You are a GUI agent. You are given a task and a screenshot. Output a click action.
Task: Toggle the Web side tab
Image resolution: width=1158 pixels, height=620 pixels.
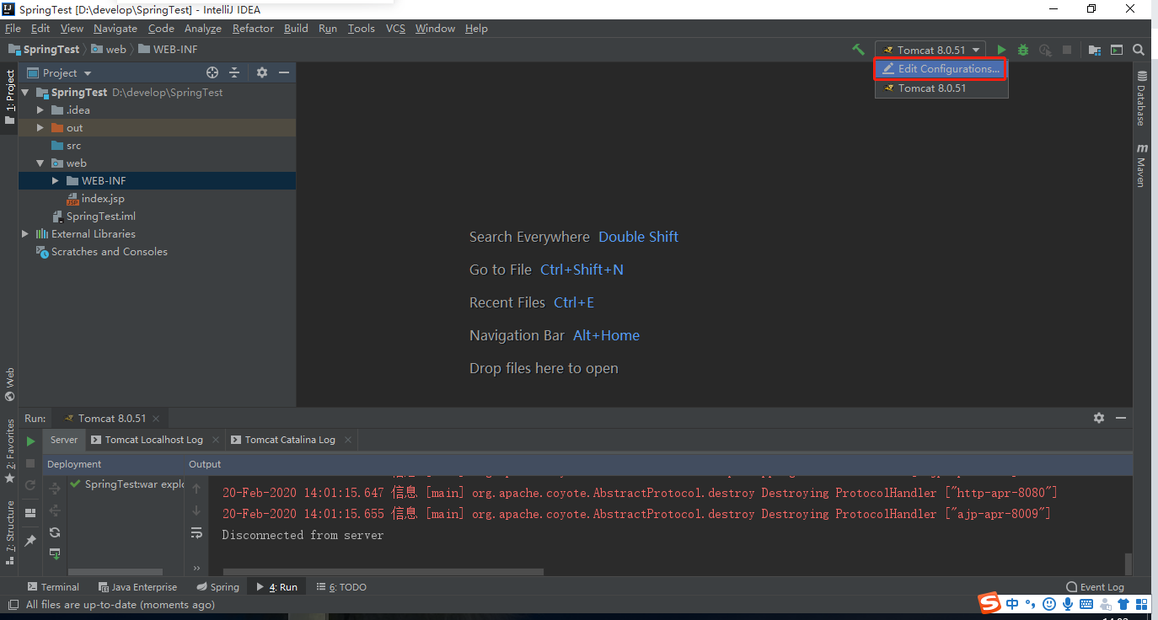(9, 384)
